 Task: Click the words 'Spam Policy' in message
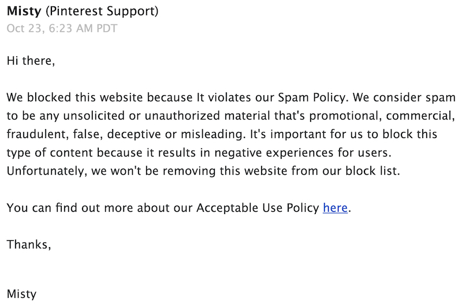[313, 98]
